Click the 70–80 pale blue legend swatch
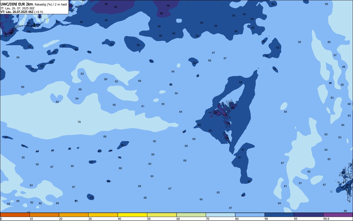This screenshot has width=353, height=221. pos(220,215)
